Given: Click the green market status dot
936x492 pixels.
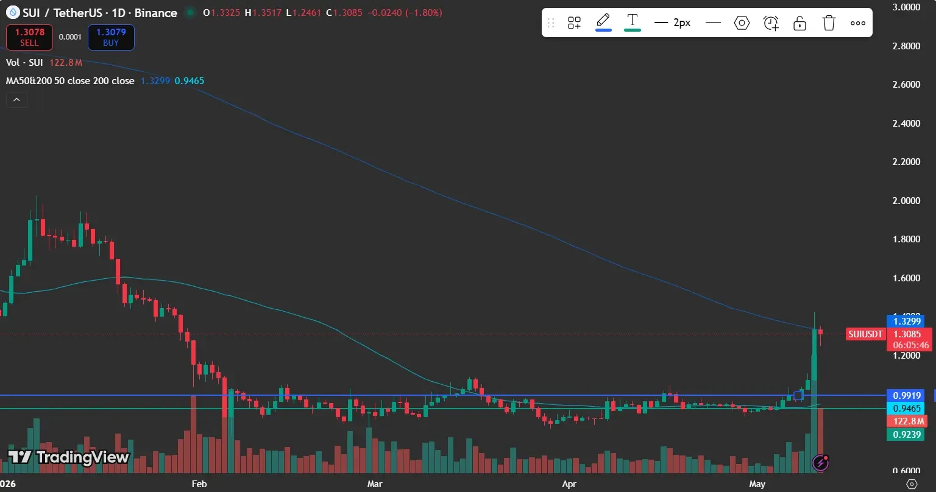Looking at the screenshot, I should point(190,13).
